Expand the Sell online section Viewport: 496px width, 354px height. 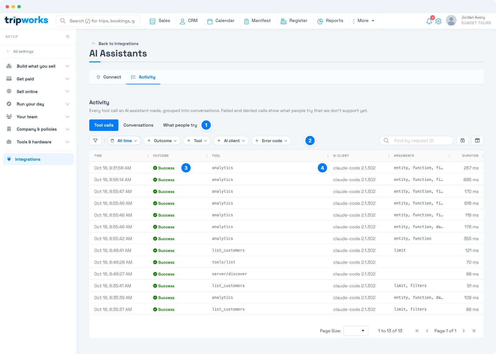pos(38,92)
